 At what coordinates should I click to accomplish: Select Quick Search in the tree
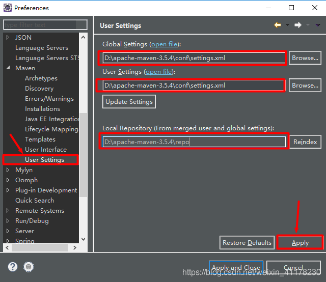[x=35, y=201]
